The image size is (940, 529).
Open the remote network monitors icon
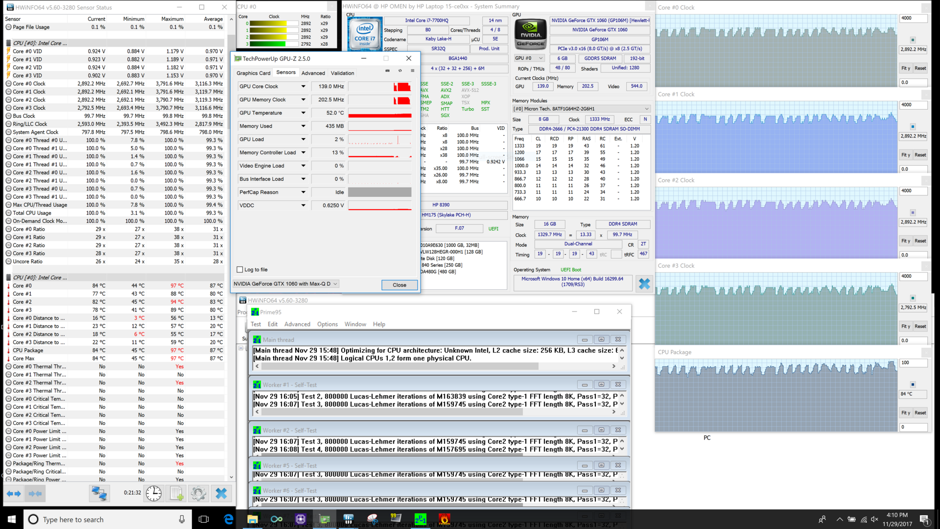click(99, 494)
